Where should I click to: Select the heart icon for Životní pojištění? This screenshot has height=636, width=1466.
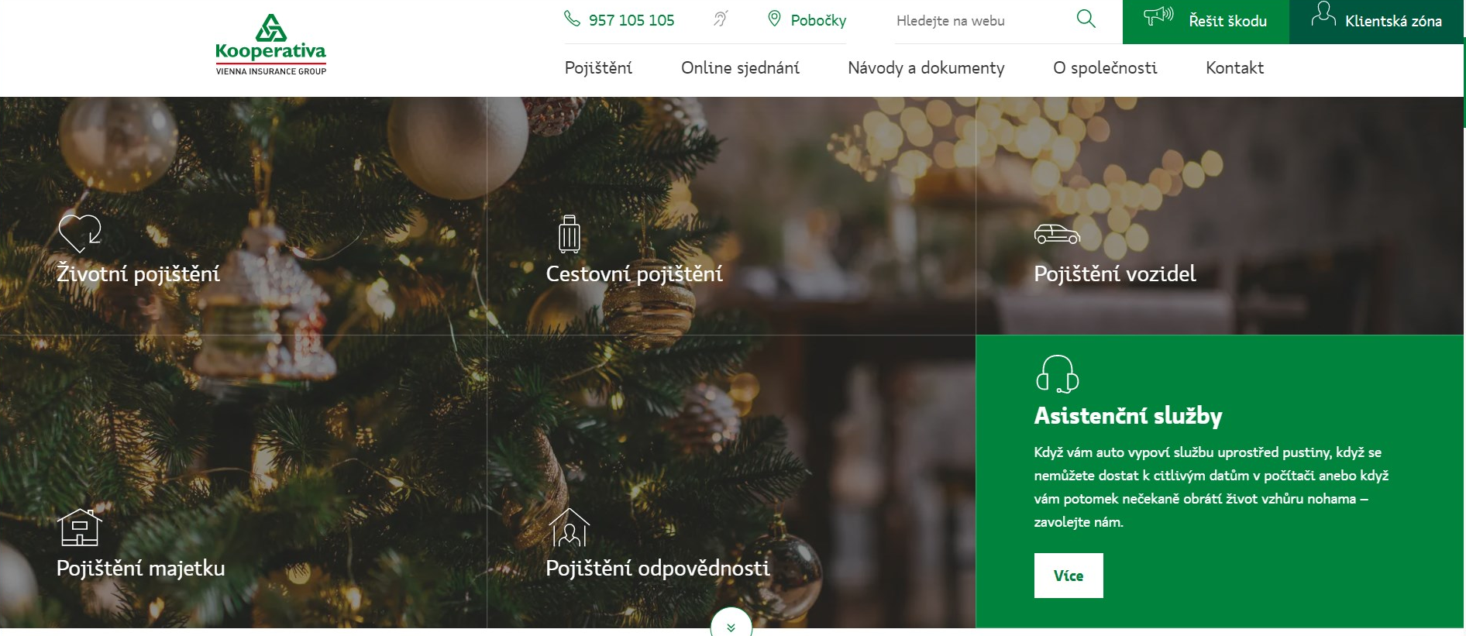(80, 233)
